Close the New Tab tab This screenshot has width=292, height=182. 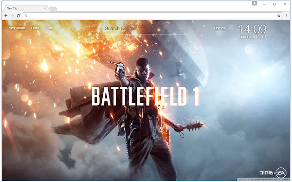[x=45, y=8]
